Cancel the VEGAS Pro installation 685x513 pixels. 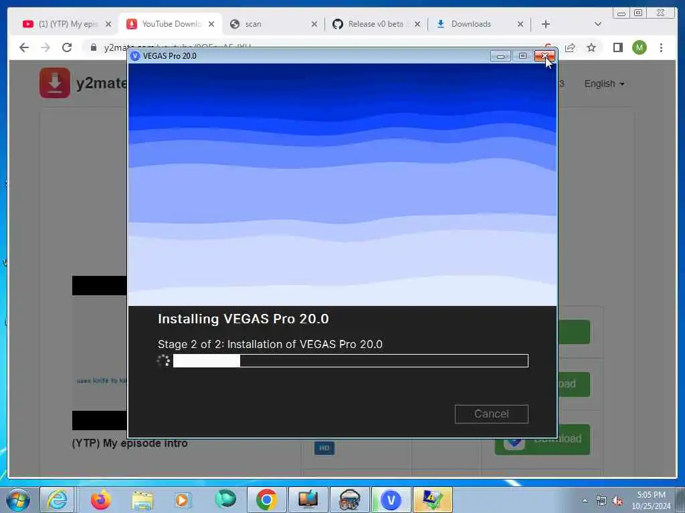tap(491, 413)
